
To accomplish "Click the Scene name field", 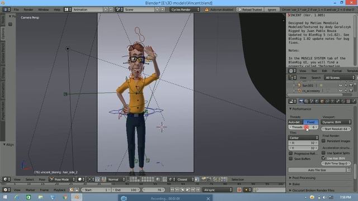I will tap(139, 9).
